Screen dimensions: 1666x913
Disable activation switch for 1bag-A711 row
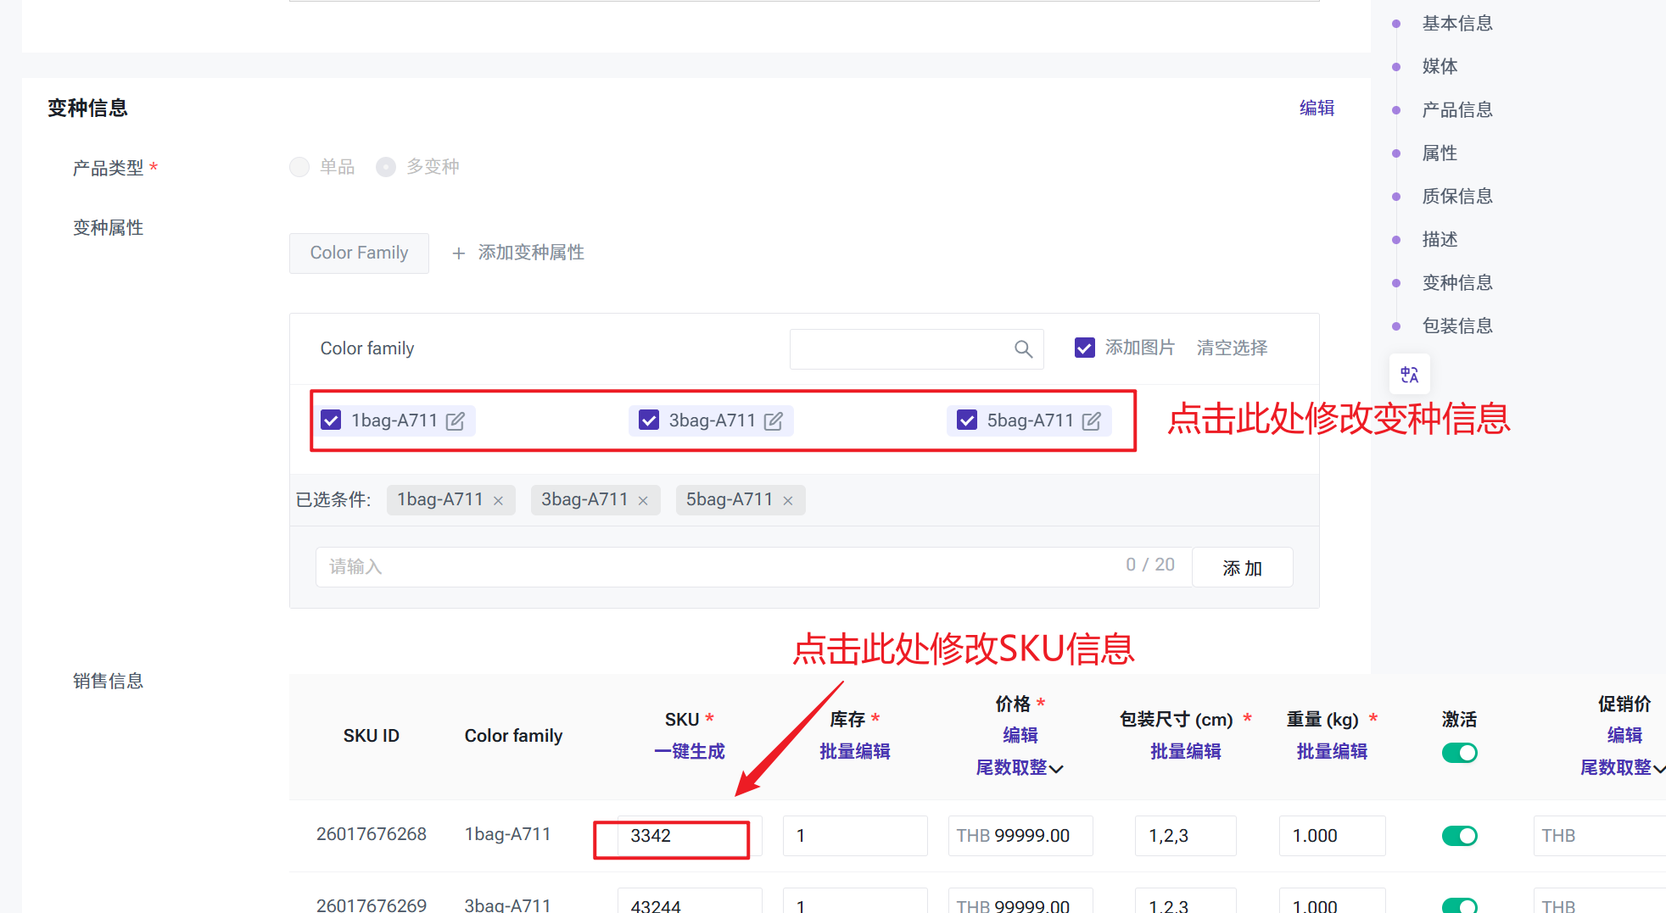(1459, 836)
